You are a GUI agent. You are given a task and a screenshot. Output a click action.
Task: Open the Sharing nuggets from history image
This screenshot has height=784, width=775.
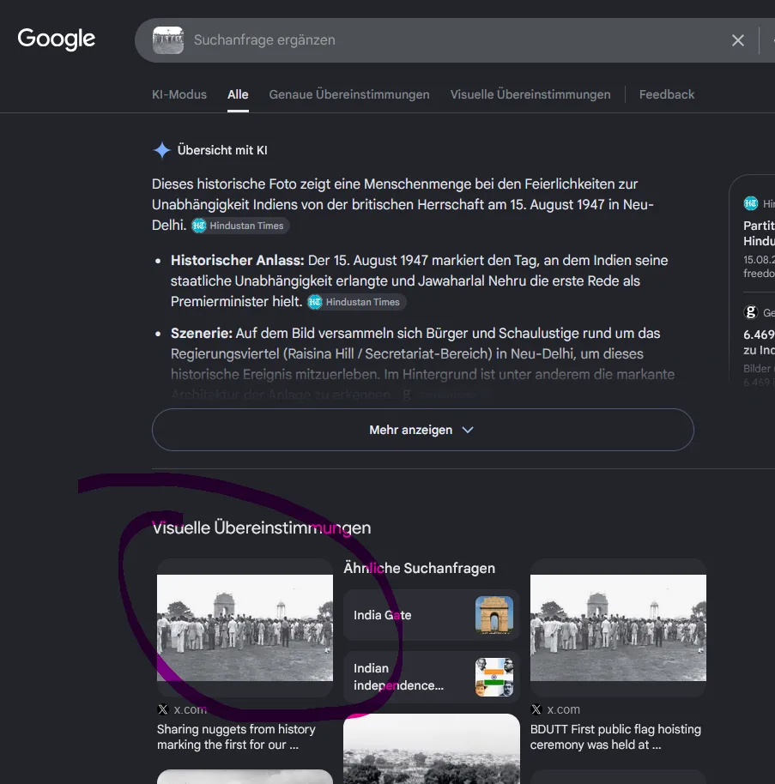(x=245, y=628)
